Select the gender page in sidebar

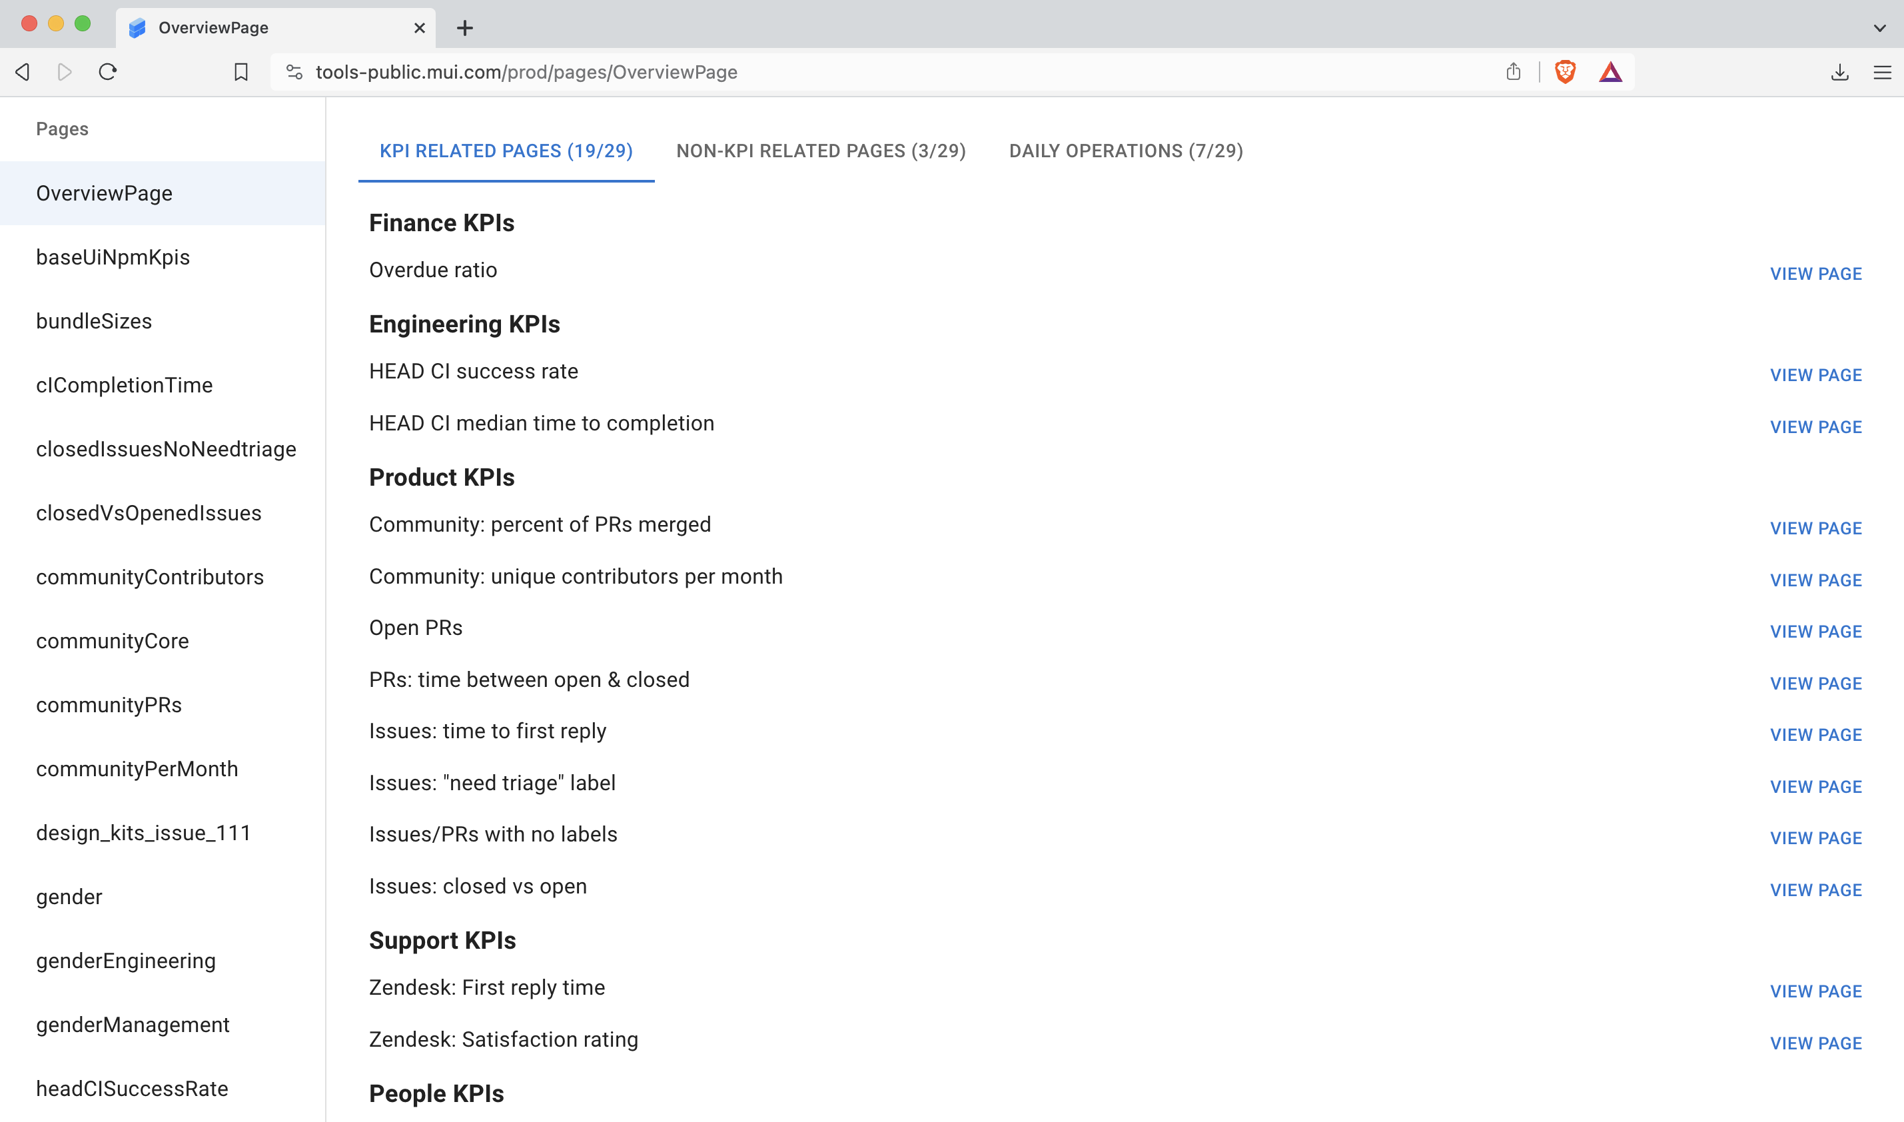[69, 897]
